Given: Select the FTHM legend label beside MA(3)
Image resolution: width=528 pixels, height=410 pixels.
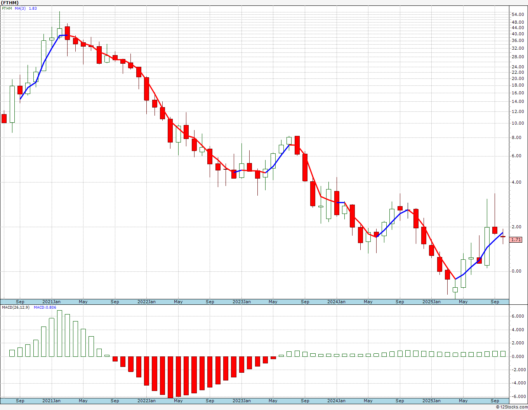Looking at the screenshot, I should [7, 8].
